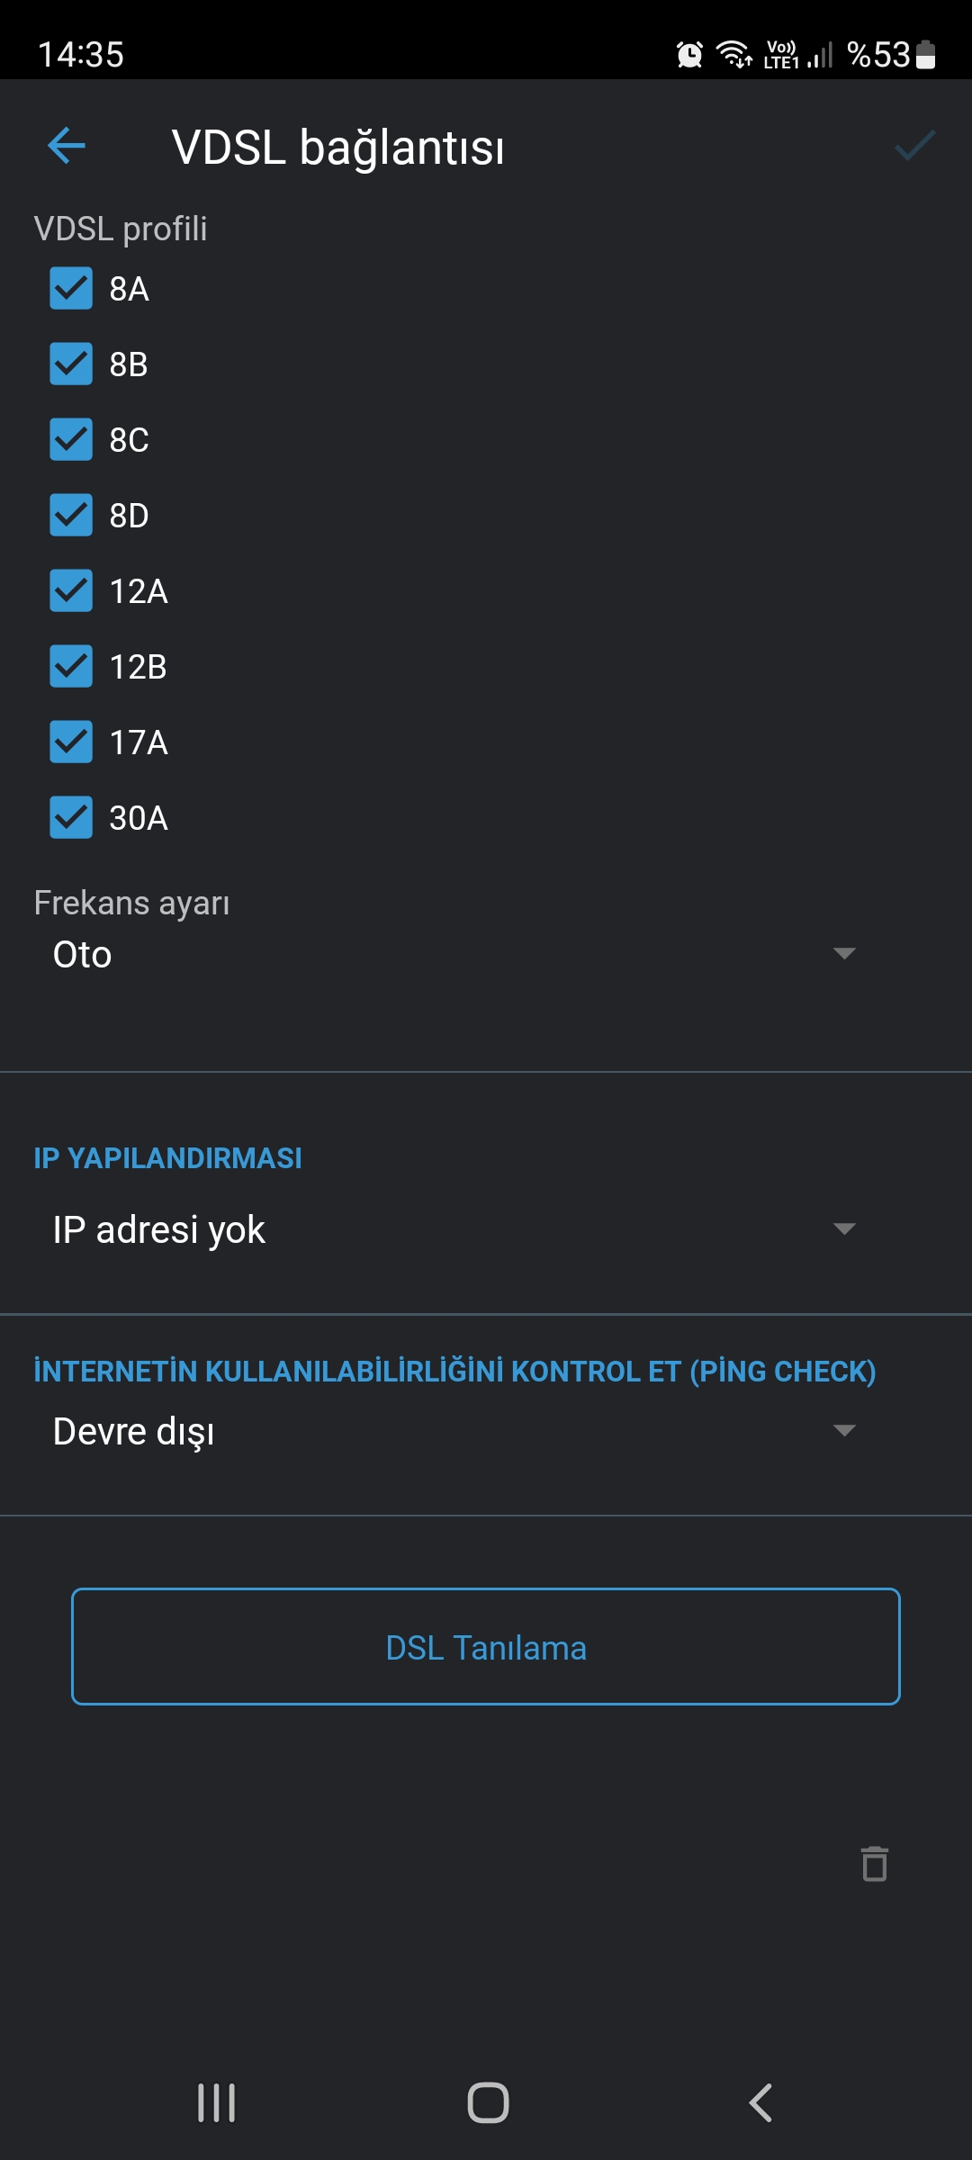Tap the Android navigation back chevron
972x2160 pixels.
(x=760, y=2102)
